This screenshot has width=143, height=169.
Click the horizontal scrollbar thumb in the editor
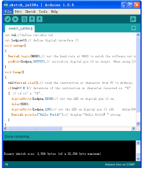35,129
